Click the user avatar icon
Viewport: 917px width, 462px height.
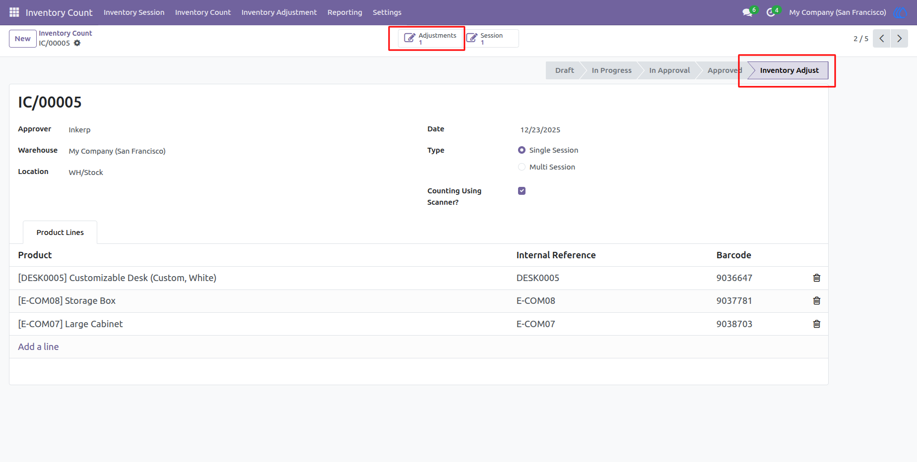900,12
